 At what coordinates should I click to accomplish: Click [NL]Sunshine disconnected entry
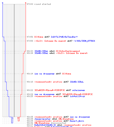[46, 123]
